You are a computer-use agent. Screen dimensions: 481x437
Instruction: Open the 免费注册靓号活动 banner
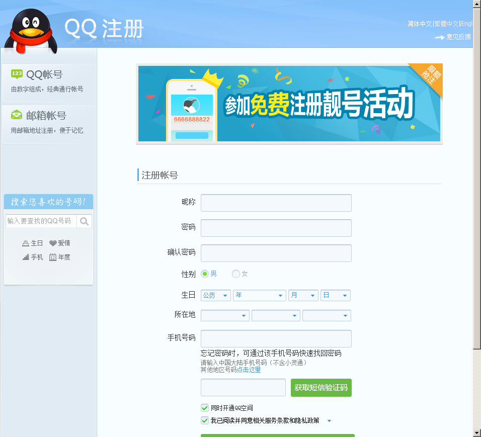(x=289, y=104)
